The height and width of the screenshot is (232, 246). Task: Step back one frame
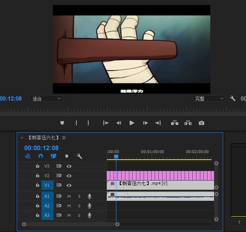coord(118,123)
